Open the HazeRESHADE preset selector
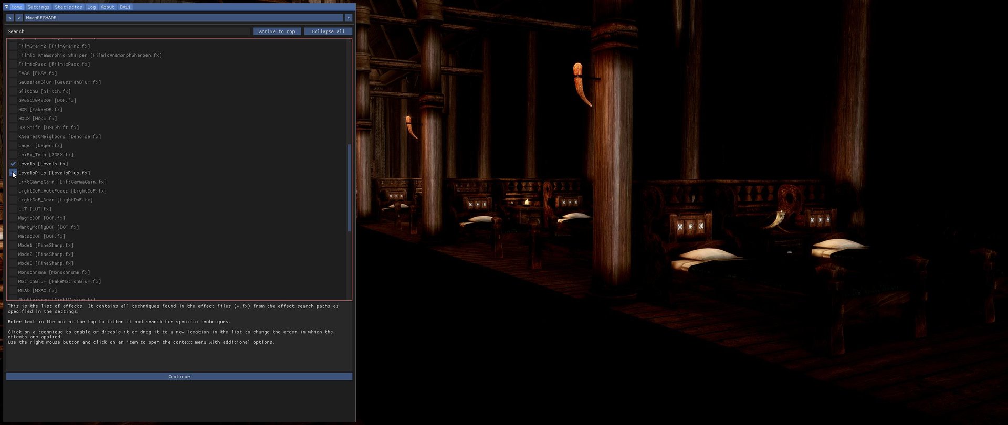The width and height of the screenshot is (1008, 425). [x=183, y=18]
